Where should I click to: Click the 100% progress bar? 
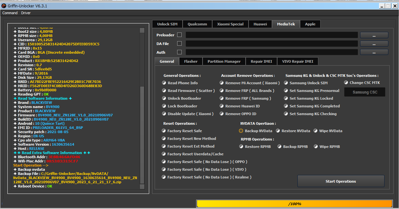click(x=295, y=204)
